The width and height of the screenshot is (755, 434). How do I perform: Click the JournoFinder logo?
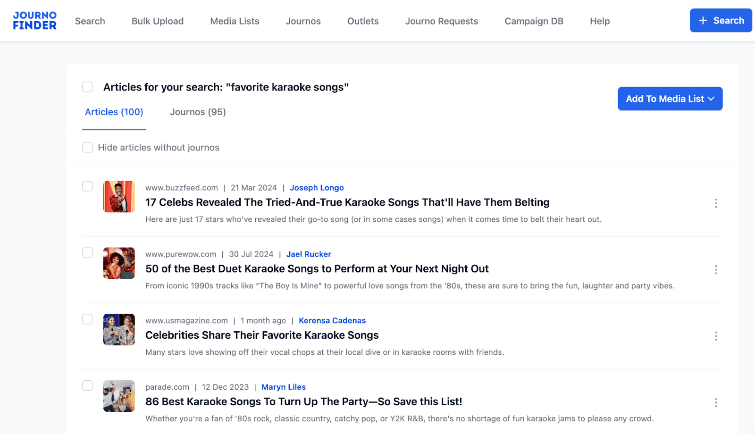pos(34,21)
